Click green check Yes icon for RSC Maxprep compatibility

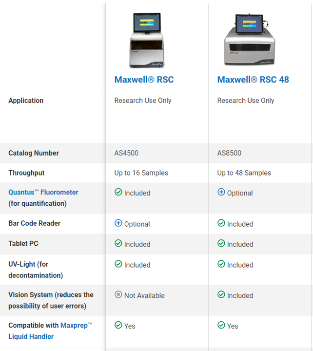(118, 325)
